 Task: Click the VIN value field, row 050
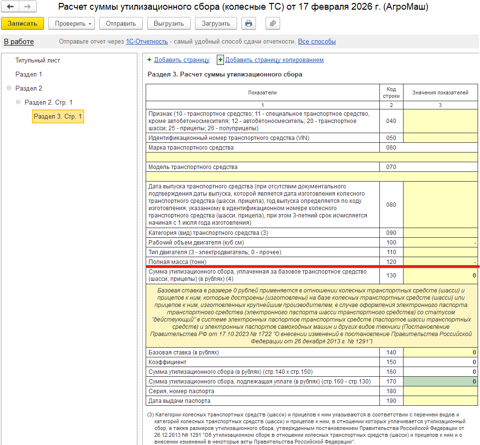[440, 138]
